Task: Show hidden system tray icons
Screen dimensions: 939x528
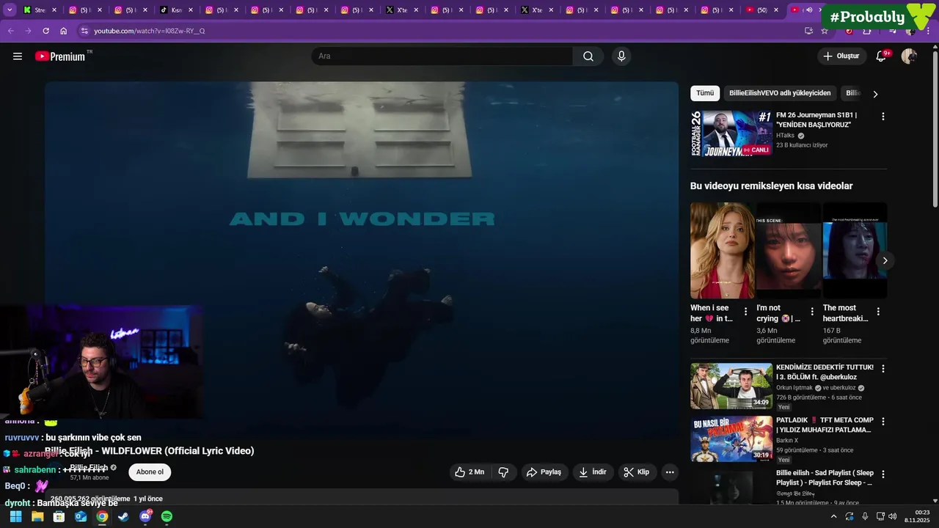Action: click(833, 516)
